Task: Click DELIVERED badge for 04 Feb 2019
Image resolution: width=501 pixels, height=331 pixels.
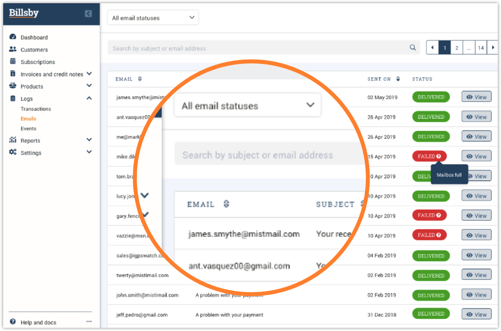Action: (x=431, y=256)
